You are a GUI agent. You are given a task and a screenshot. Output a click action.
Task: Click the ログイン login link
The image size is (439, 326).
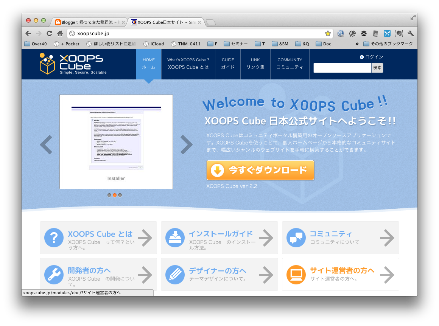tap(372, 57)
